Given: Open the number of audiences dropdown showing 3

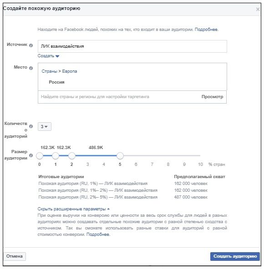Looking at the screenshot, I should point(45,127).
